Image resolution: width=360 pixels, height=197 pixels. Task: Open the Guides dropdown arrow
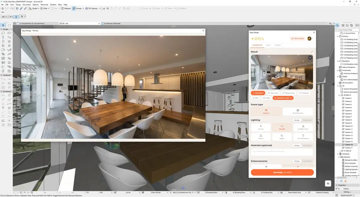click(x=39, y=8)
